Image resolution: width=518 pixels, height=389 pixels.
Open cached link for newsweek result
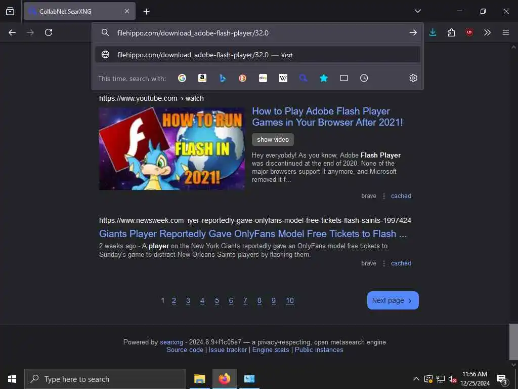(401, 263)
